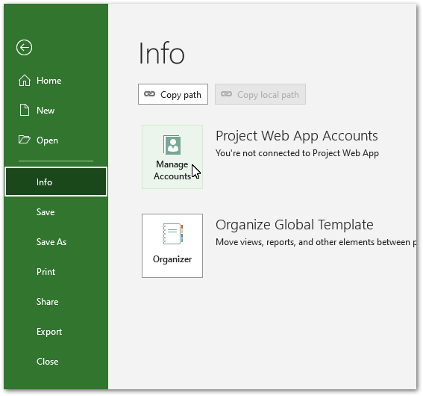This screenshot has height=396, width=423.
Task: Choose Save from the sidebar
Action: tap(56, 211)
